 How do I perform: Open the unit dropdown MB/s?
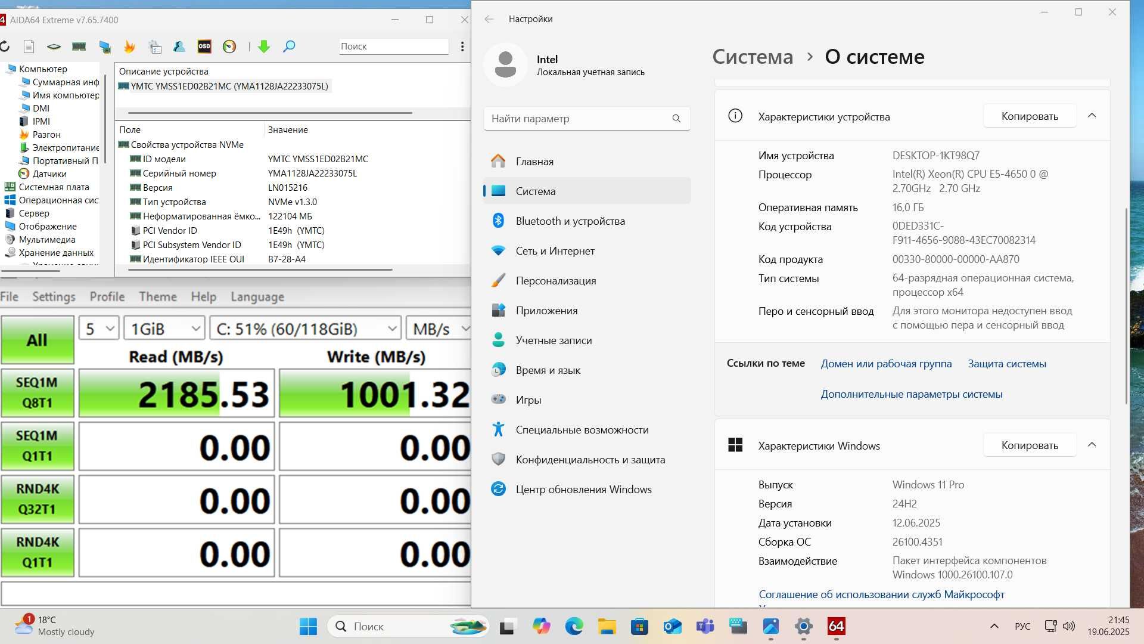tap(439, 329)
